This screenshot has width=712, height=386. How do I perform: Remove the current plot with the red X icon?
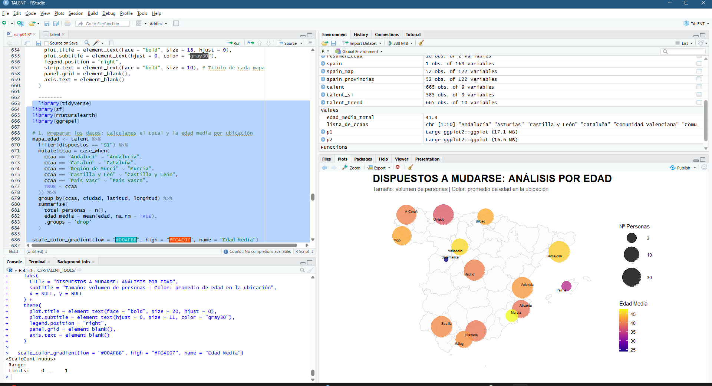point(398,168)
